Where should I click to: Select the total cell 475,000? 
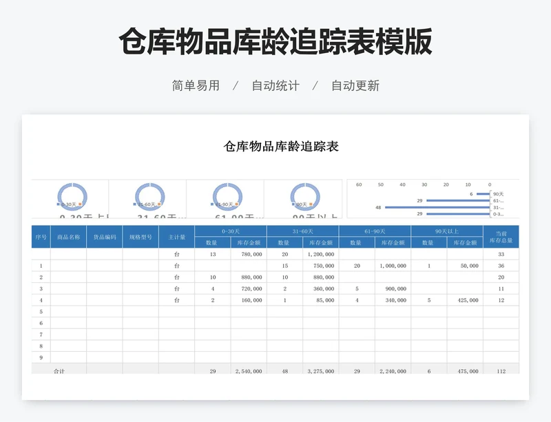[465, 369]
